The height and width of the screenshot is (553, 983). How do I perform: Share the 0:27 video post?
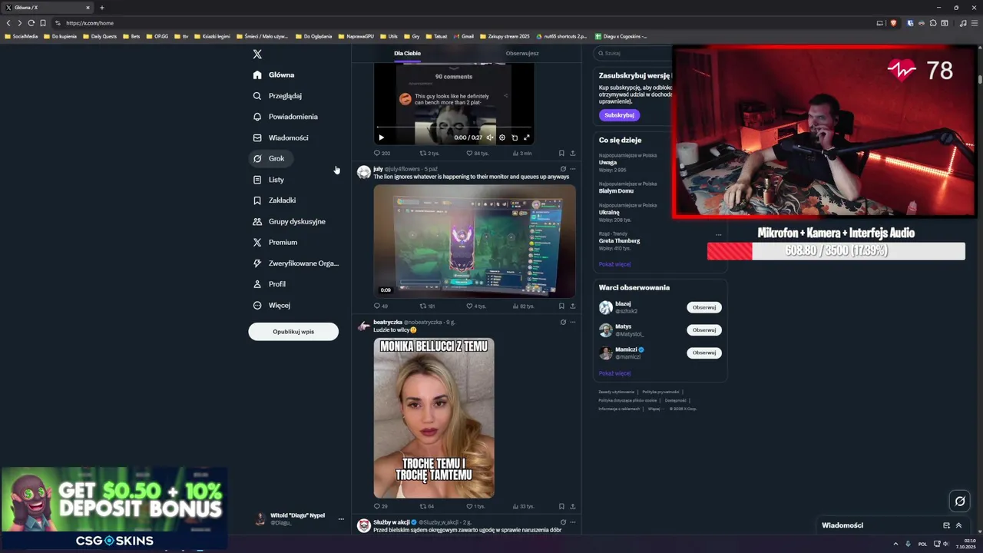573,153
